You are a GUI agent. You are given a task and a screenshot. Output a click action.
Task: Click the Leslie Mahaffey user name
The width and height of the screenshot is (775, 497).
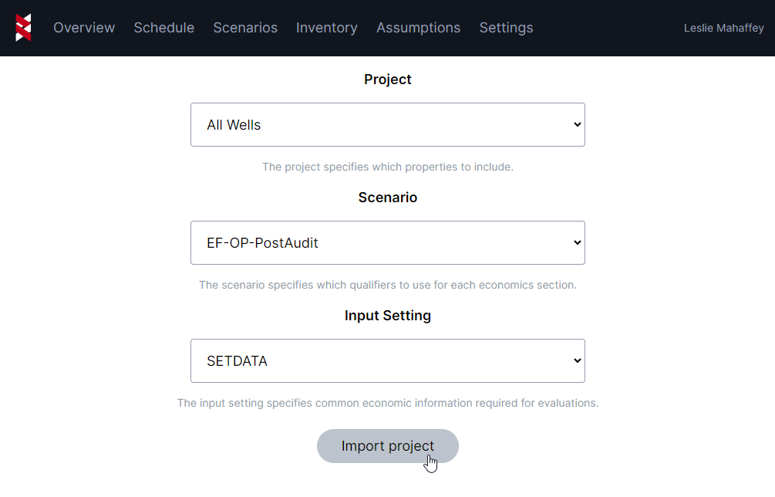pos(723,28)
